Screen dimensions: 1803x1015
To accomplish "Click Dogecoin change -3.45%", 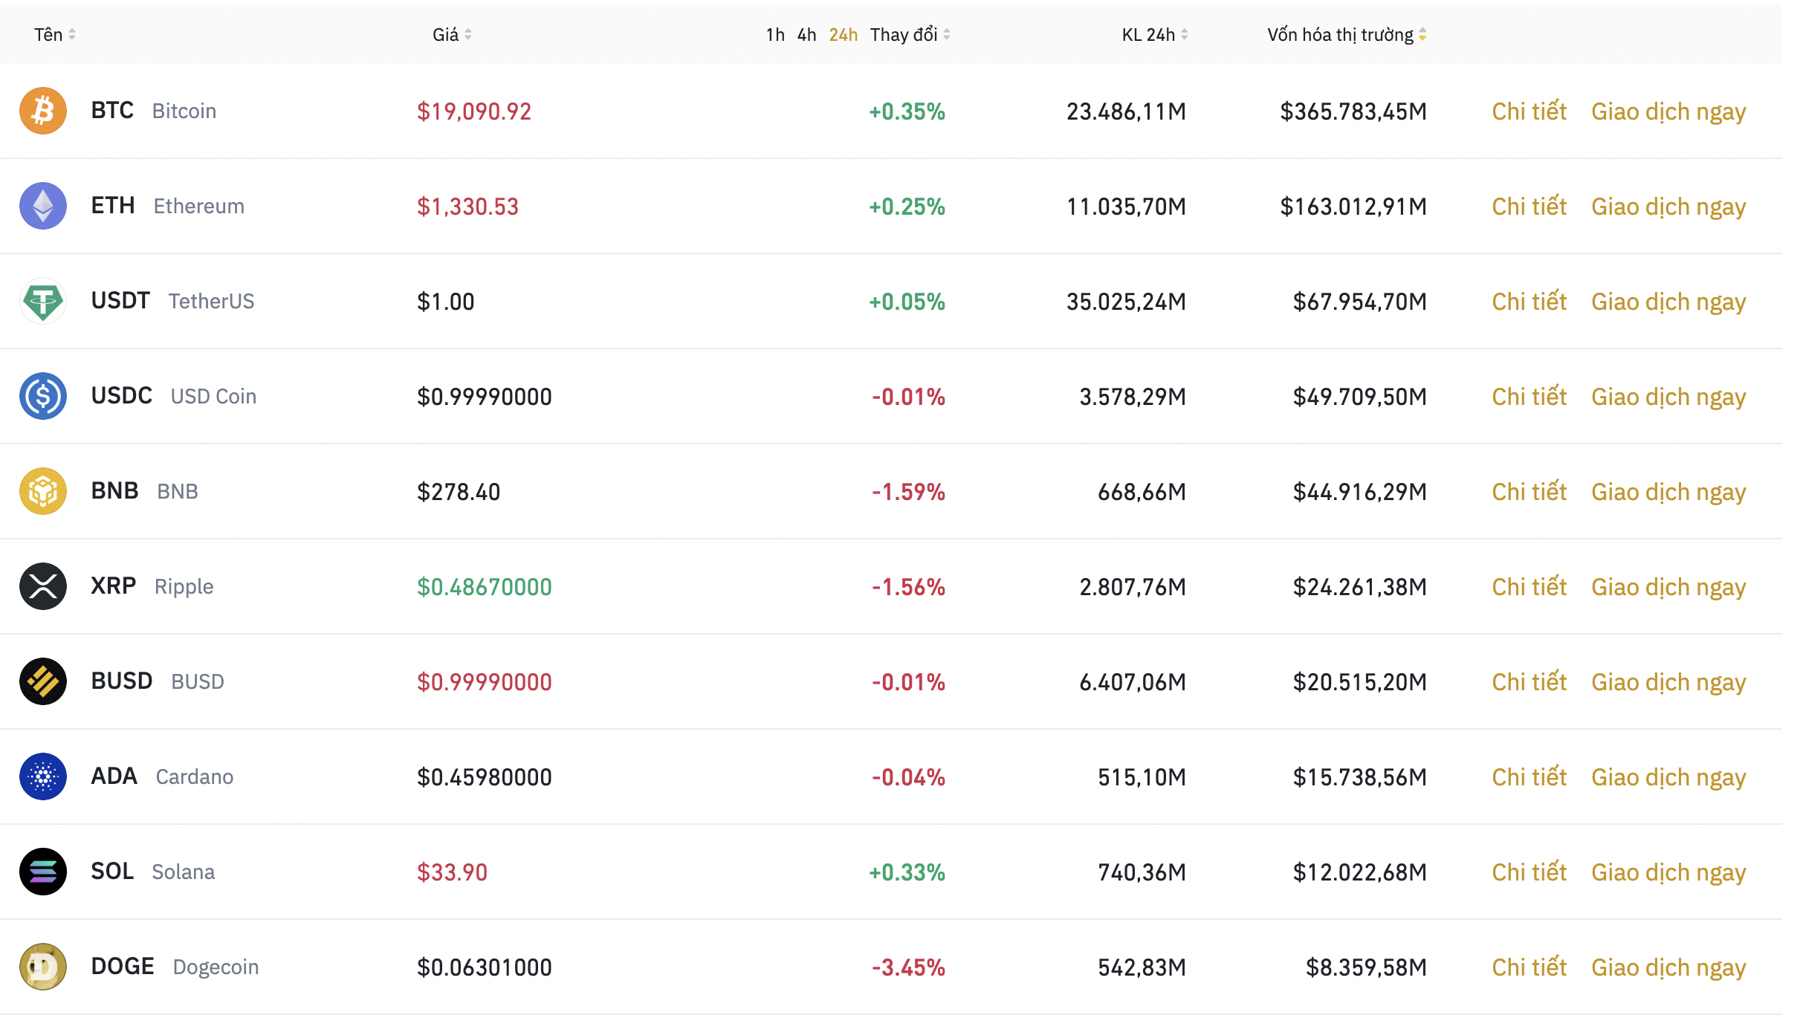I will point(908,967).
